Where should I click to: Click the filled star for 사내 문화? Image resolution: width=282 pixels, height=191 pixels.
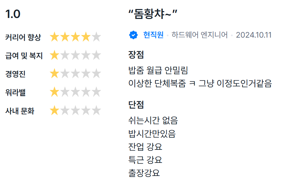tap(54, 111)
